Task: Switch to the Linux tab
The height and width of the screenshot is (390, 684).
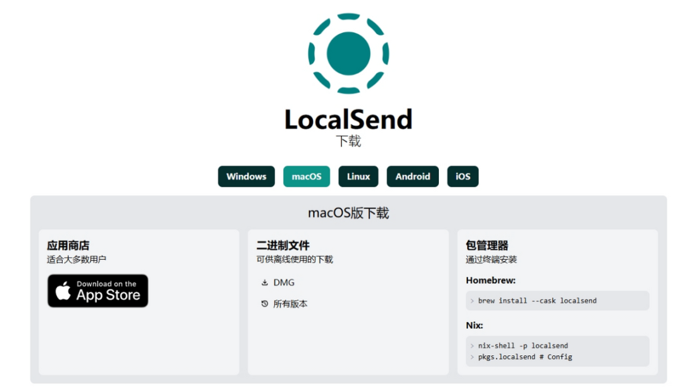Action: pos(358,176)
